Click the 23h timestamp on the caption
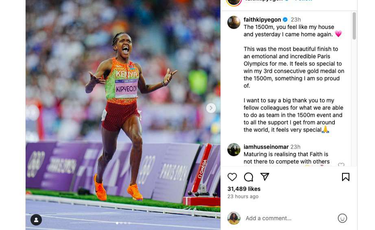 point(296,20)
